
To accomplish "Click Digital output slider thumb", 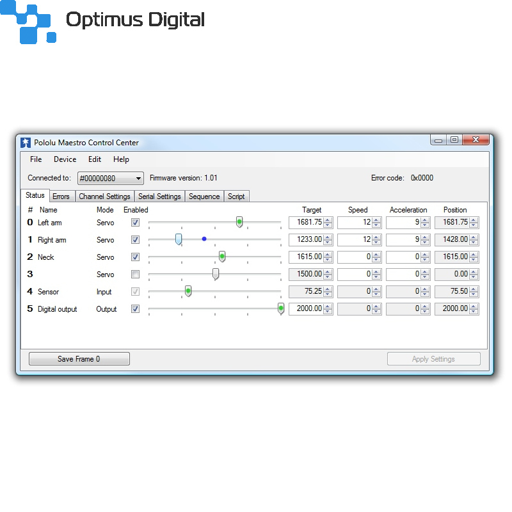I will pos(281,308).
